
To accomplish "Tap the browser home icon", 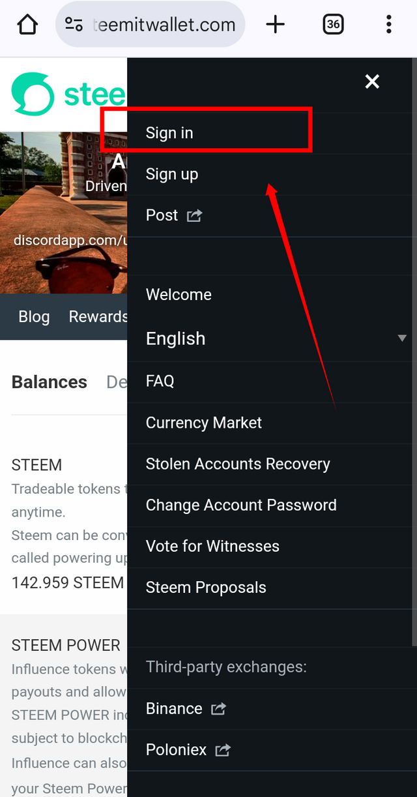I will click(27, 25).
